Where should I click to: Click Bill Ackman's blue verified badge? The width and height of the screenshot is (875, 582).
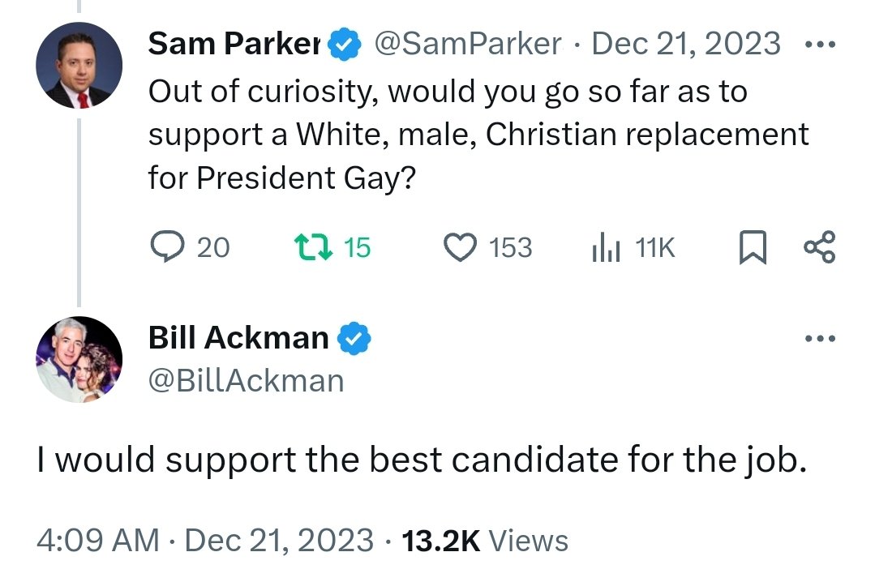point(353,339)
